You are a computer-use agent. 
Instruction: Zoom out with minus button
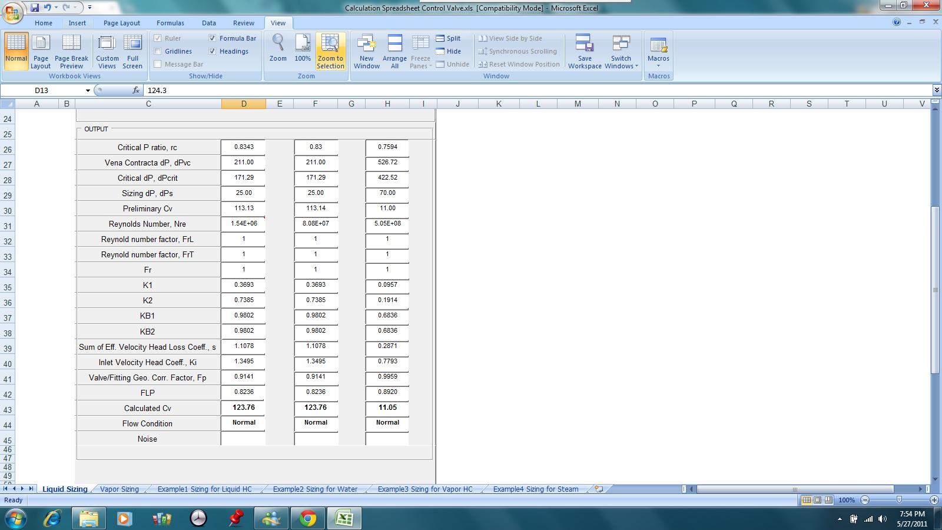click(x=865, y=500)
